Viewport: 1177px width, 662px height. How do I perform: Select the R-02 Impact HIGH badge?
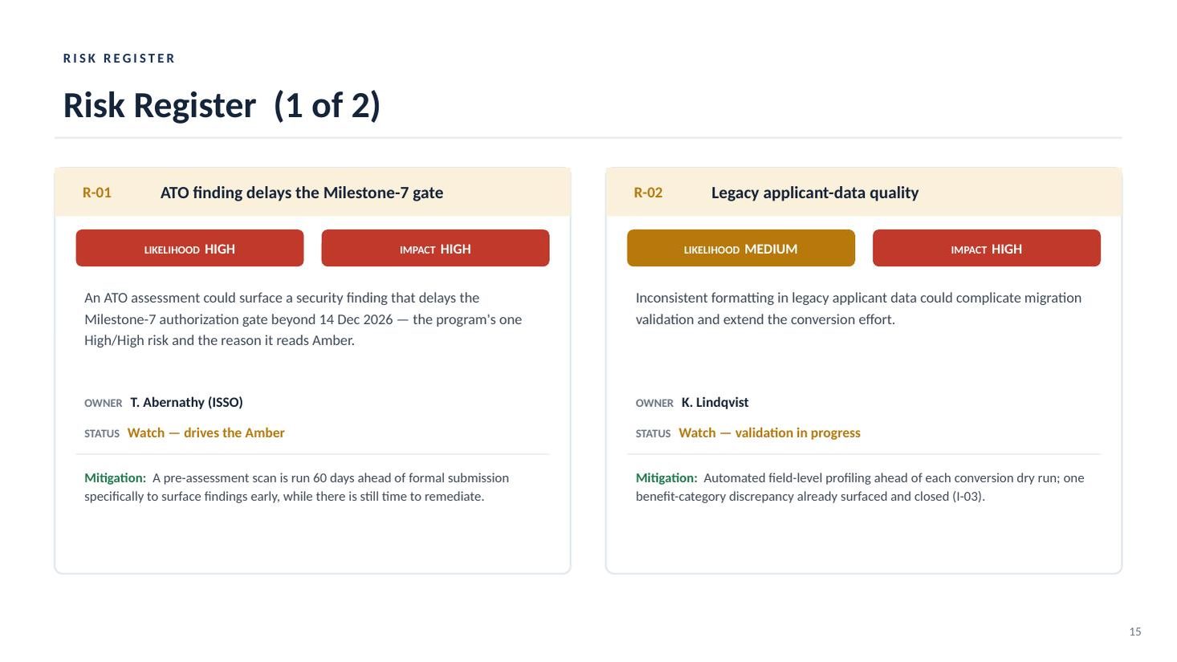986,248
